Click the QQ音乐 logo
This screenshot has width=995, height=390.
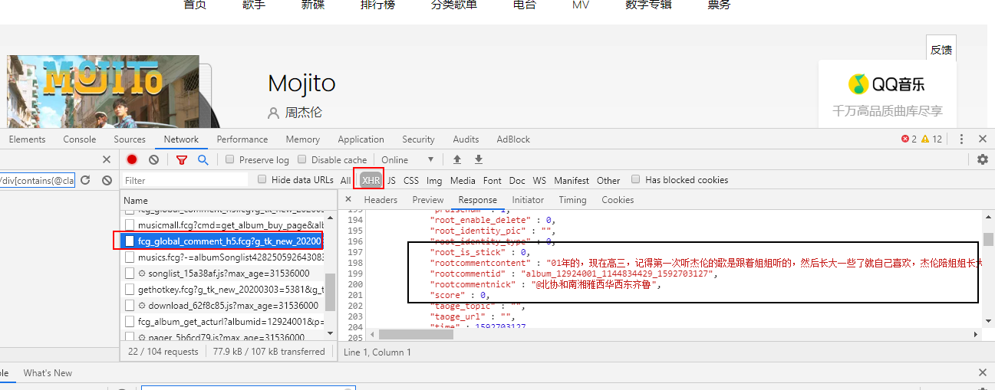coord(885,84)
